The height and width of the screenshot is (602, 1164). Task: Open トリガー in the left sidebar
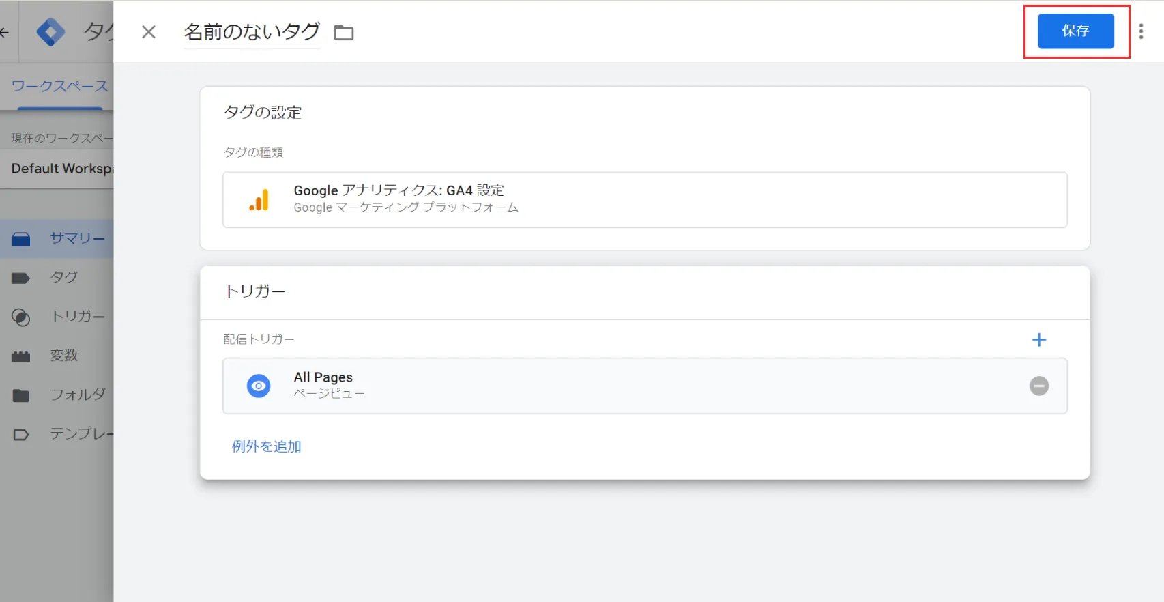pos(78,317)
